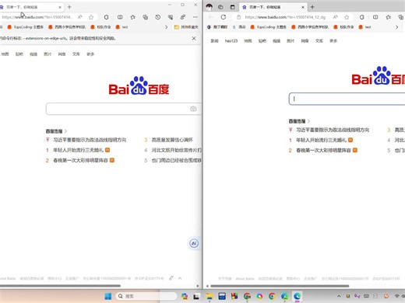Open History icon in left window toolbar
Screen dimensions: 405x303
(158, 17)
